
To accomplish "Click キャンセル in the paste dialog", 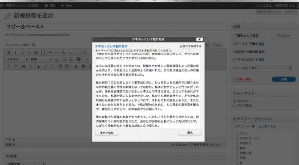I will (107, 133).
